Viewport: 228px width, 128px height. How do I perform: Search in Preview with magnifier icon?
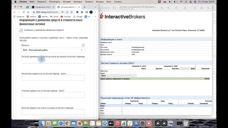[x=208, y=8]
